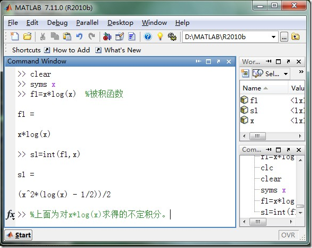Screen dimensions: 312x248
Task: Cut selection with scissors icon
Action: (42, 36)
